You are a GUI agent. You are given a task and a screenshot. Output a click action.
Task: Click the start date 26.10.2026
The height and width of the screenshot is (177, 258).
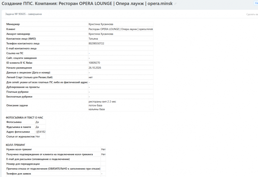point(95,68)
